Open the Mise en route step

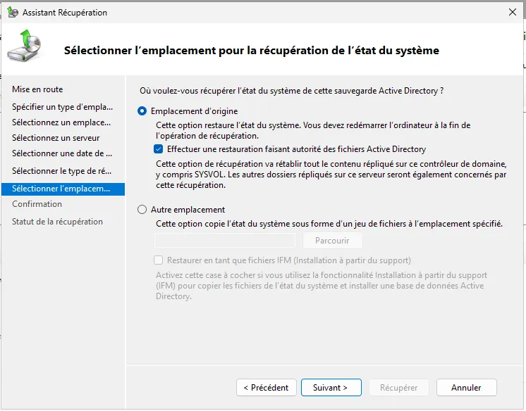[37, 89]
